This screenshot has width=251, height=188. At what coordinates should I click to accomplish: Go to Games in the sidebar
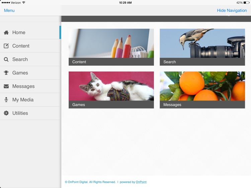click(x=30, y=73)
